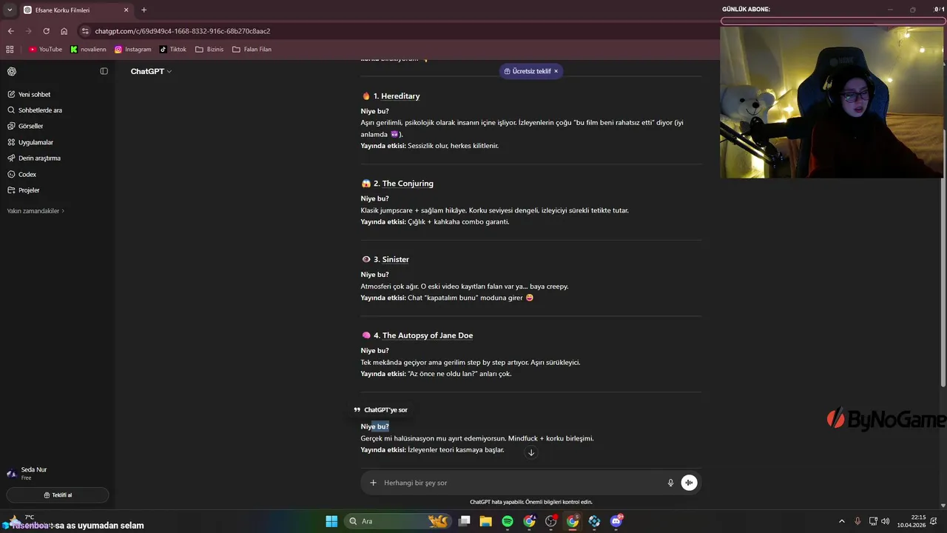
Task: Click the tray microphone icon
Action: (857, 521)
